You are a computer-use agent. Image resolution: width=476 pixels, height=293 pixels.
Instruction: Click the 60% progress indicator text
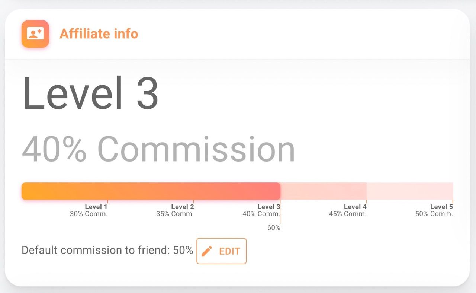point(274,227)
